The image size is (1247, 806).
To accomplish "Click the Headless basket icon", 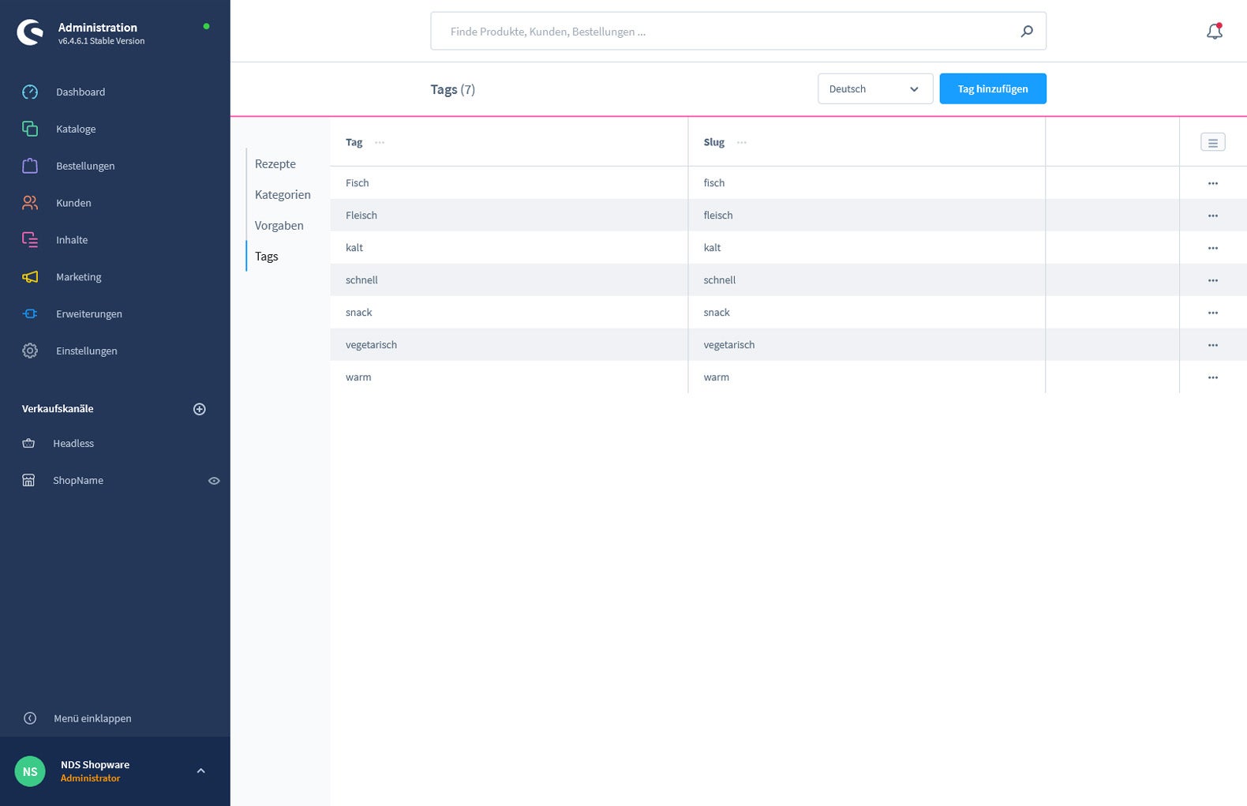I will tap(28, 444).
